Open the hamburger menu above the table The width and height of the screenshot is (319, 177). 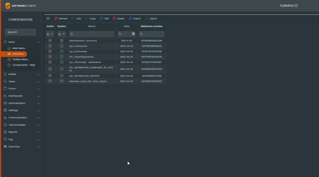coord(48,19)
